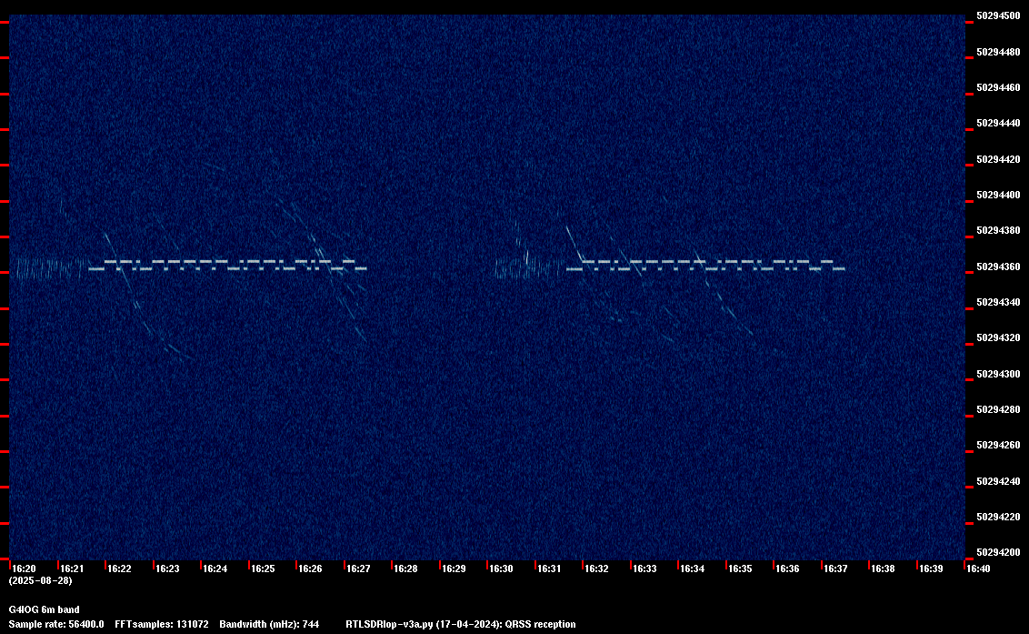Viewport: 1029px width, 634px height.
Task: Select the 50294300 frequency label
Action: pyautogui.click(x=998, y=374)
